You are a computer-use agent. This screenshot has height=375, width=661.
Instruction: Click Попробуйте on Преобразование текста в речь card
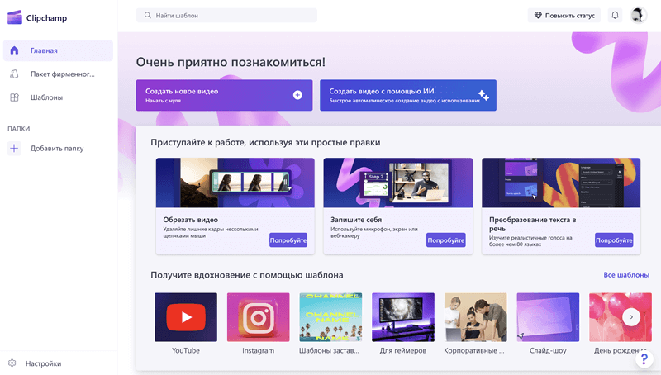coord(614,240)
